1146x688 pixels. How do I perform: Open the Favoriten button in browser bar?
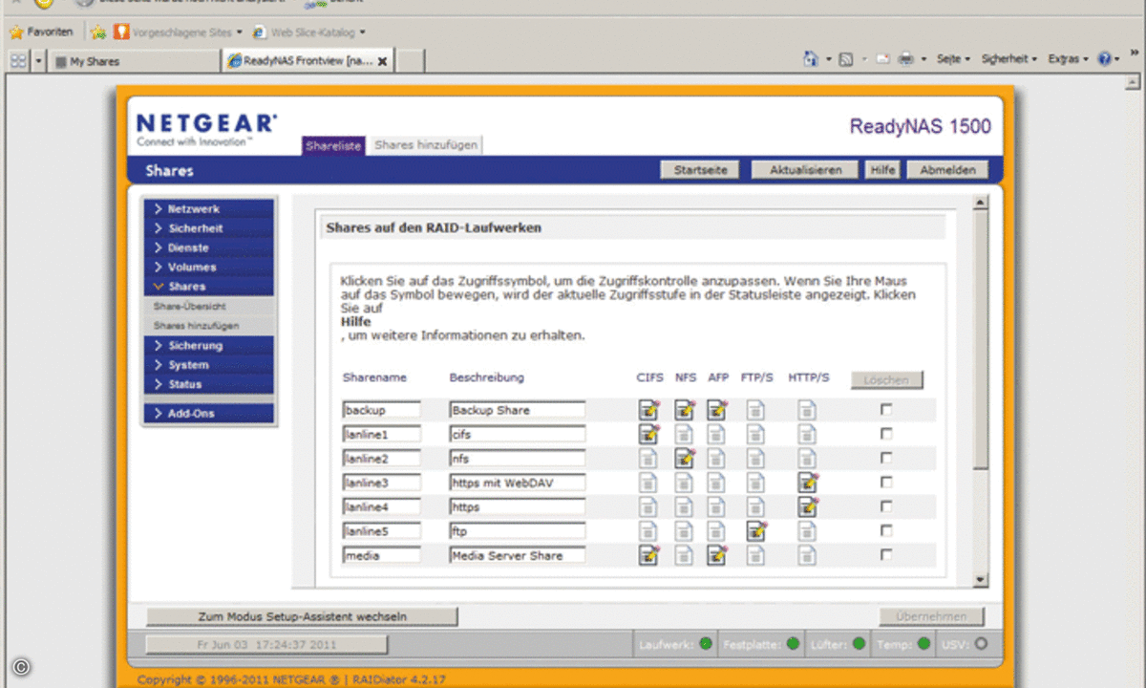pyautogui.click(x=41, y=32)
